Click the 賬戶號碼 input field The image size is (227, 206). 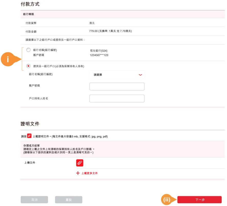coord(117,87)
